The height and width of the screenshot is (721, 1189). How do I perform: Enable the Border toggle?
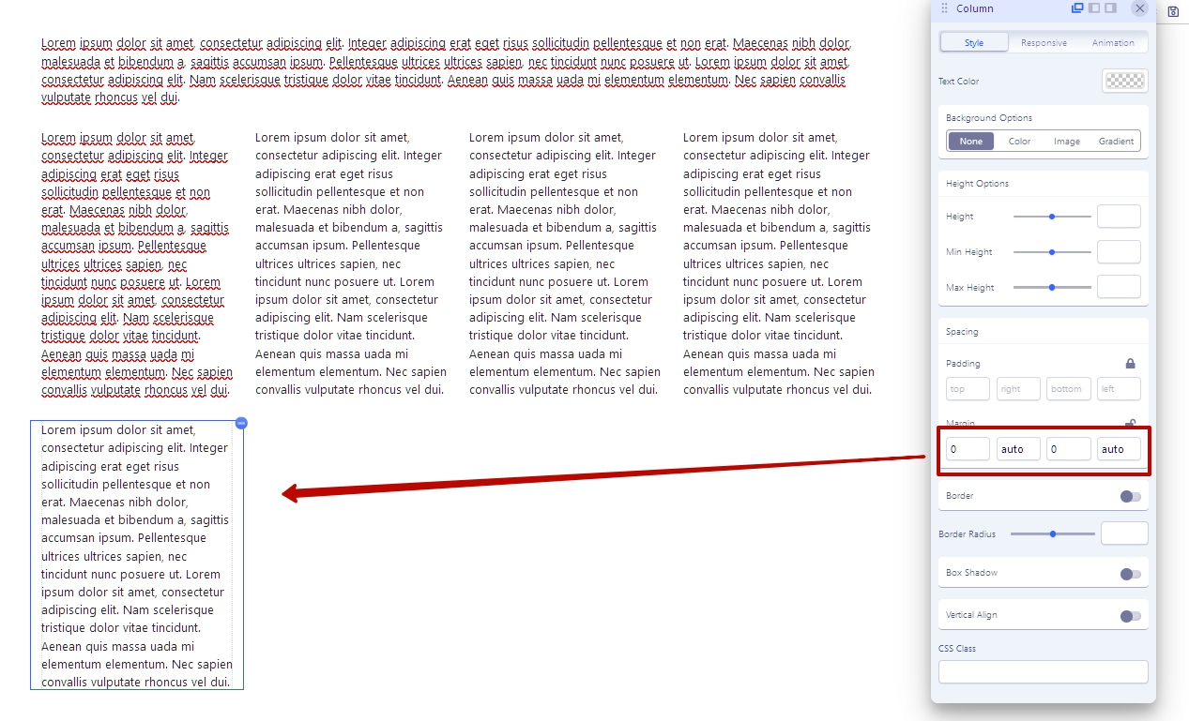tap(1131, 496)
